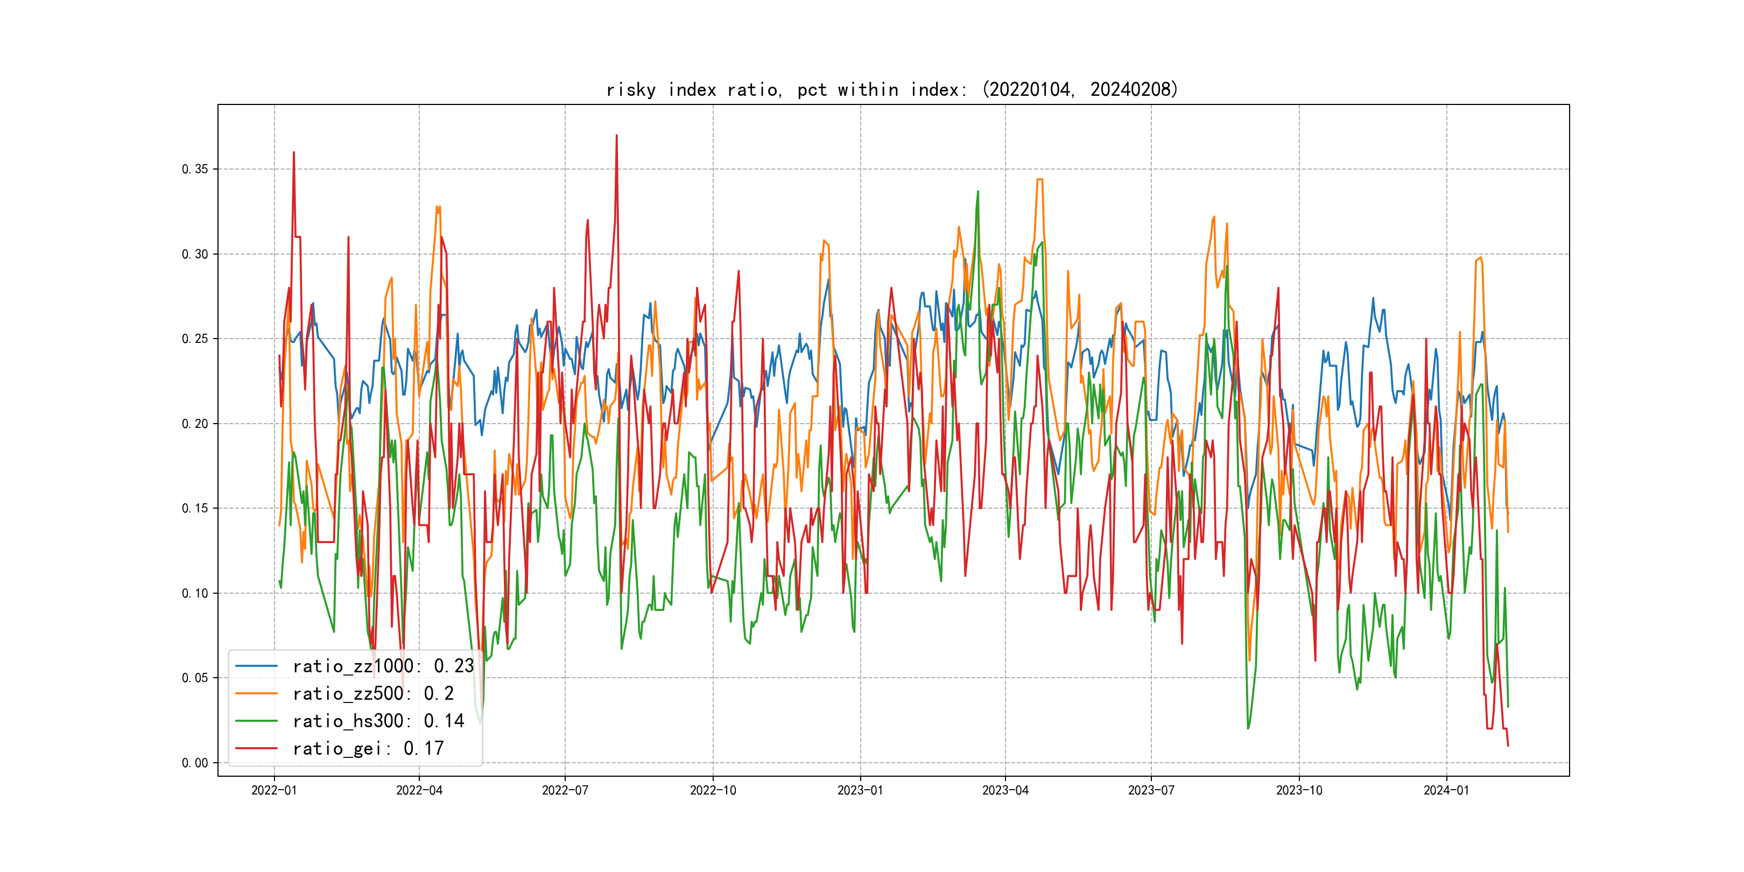Click the 2023-04 x-axis tick label

[x=1005, y=790]
